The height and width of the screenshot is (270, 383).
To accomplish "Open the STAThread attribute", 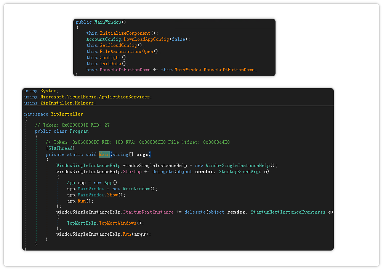I will (x=60, y=148).
